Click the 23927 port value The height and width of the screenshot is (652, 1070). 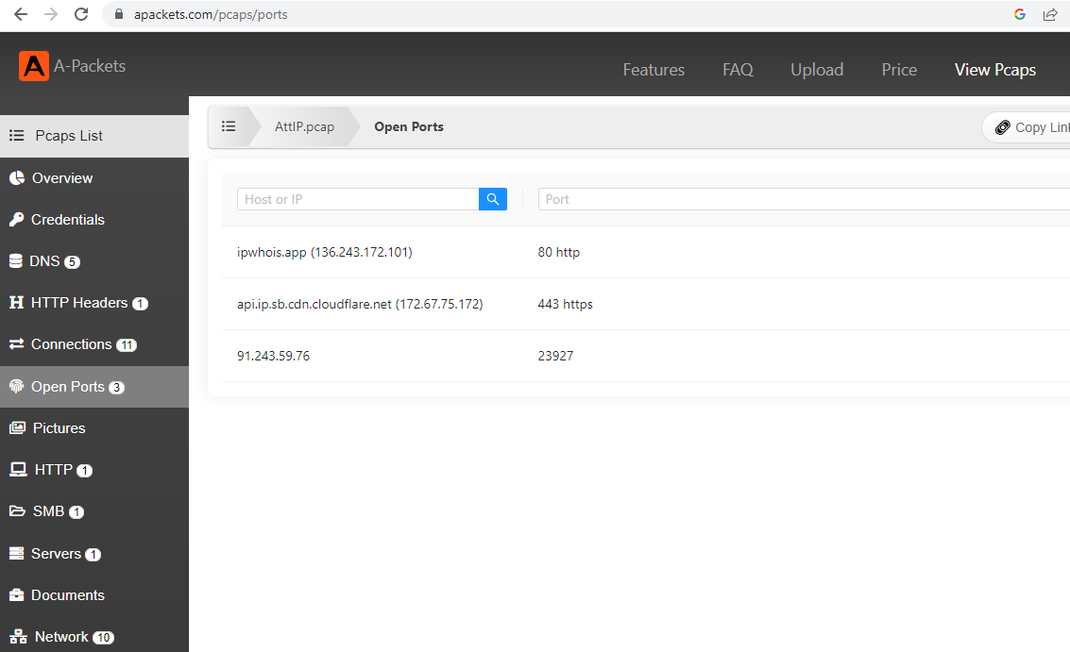(555, 356)
